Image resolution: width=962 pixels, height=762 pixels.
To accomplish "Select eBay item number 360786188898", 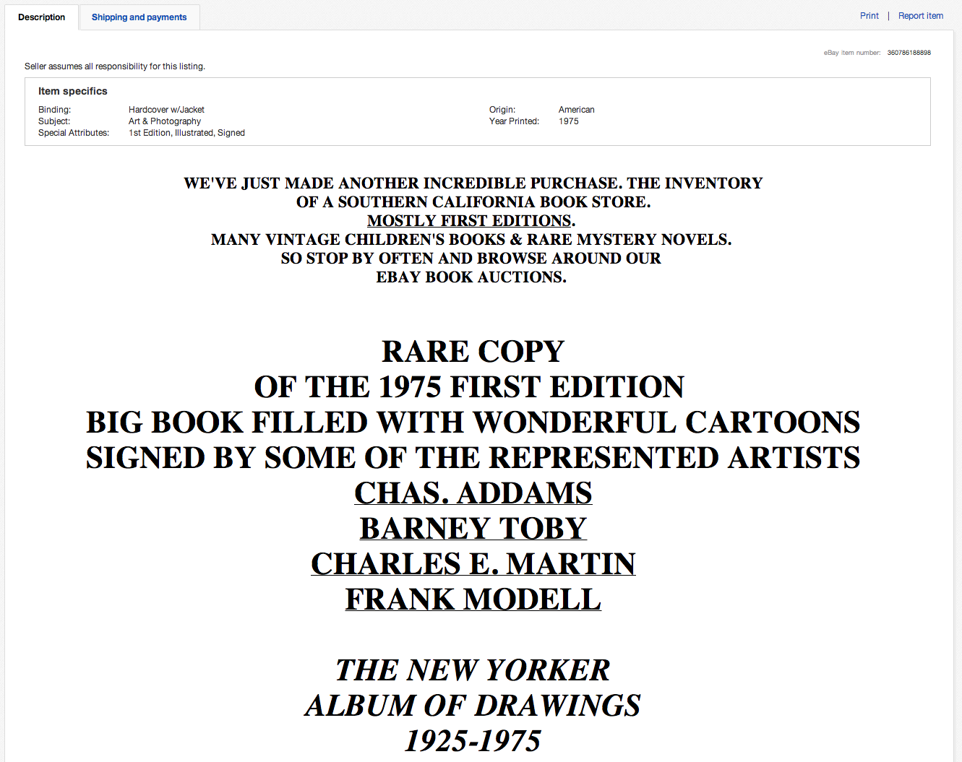I will [x=909, y=53].
